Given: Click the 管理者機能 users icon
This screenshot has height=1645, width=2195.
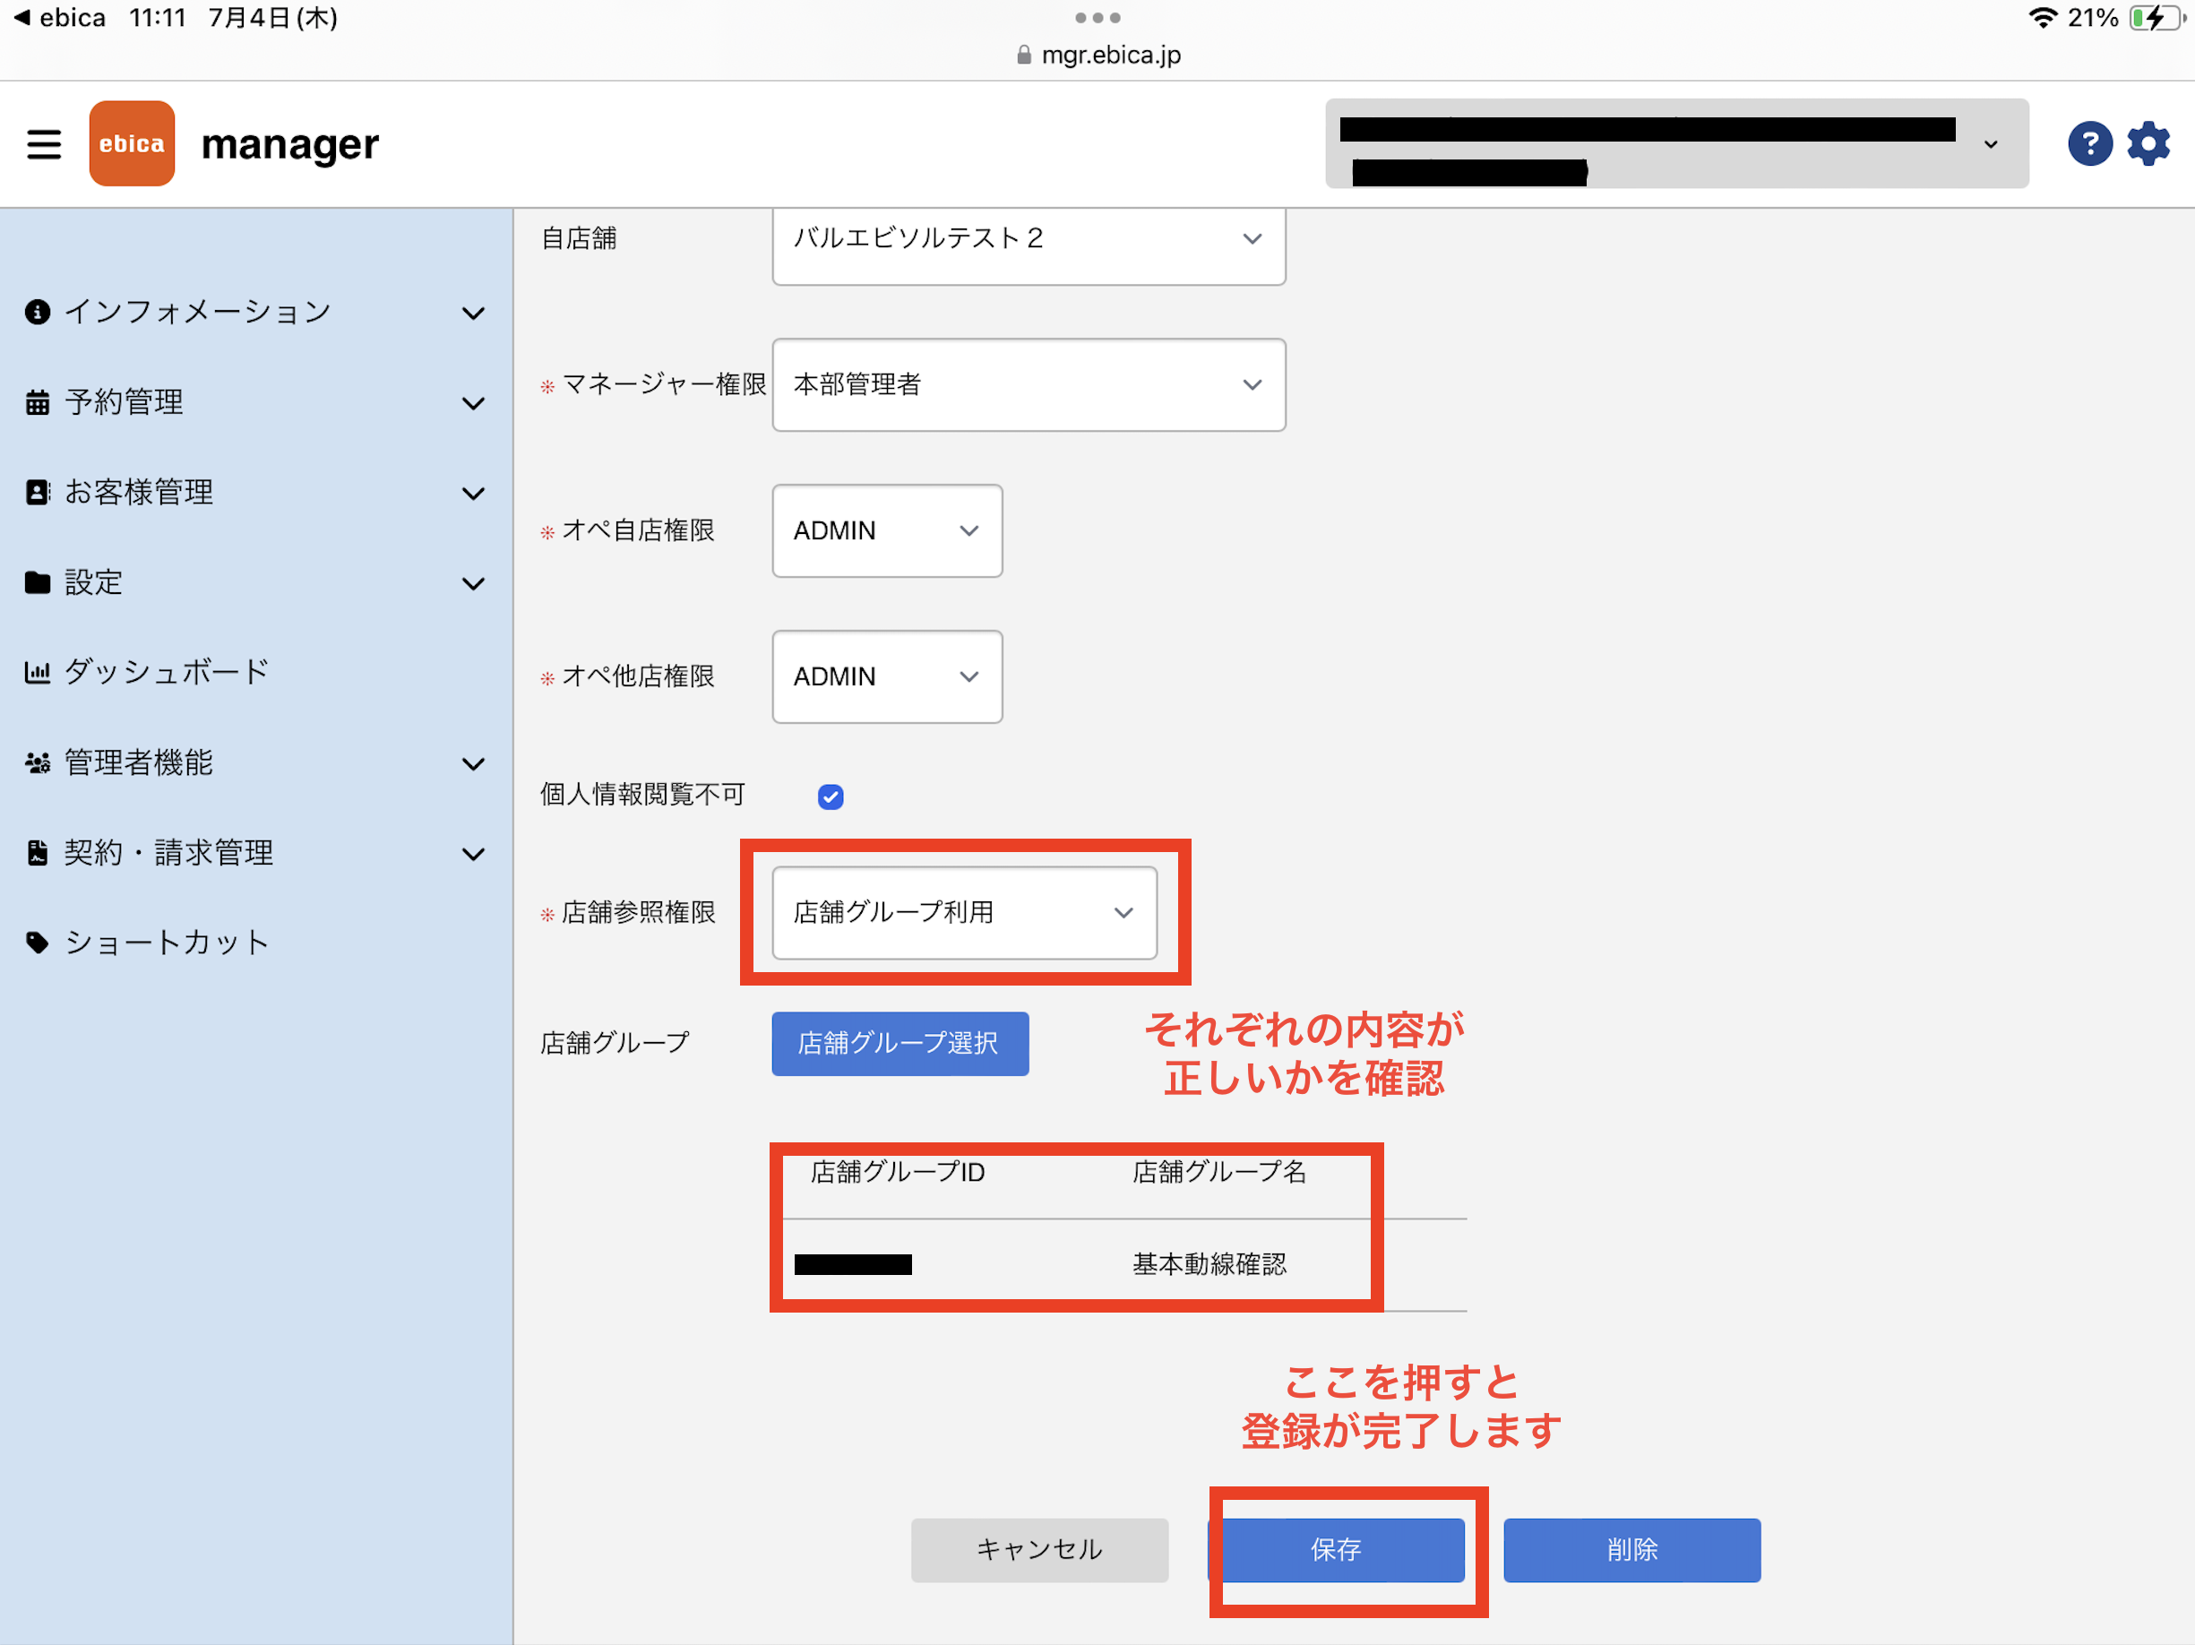Looking at the screenshot, I should (38, 763).
